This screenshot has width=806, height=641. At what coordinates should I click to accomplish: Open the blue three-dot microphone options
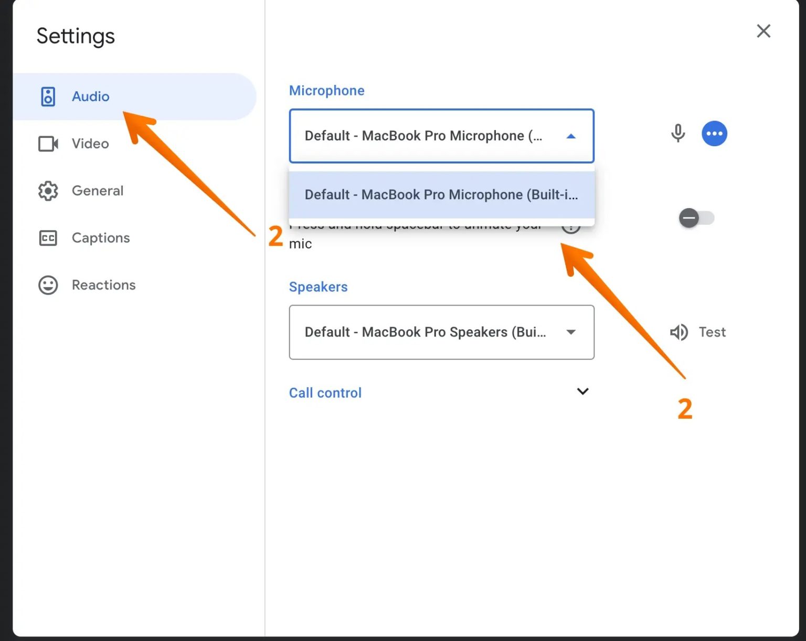[714, 134]
